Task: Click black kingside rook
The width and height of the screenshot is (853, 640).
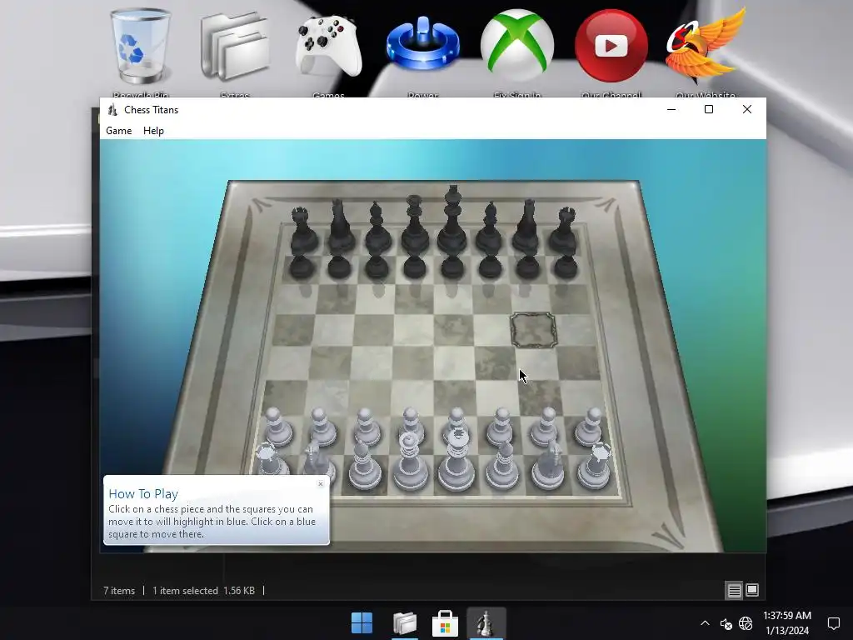Action: click(564, 231)
